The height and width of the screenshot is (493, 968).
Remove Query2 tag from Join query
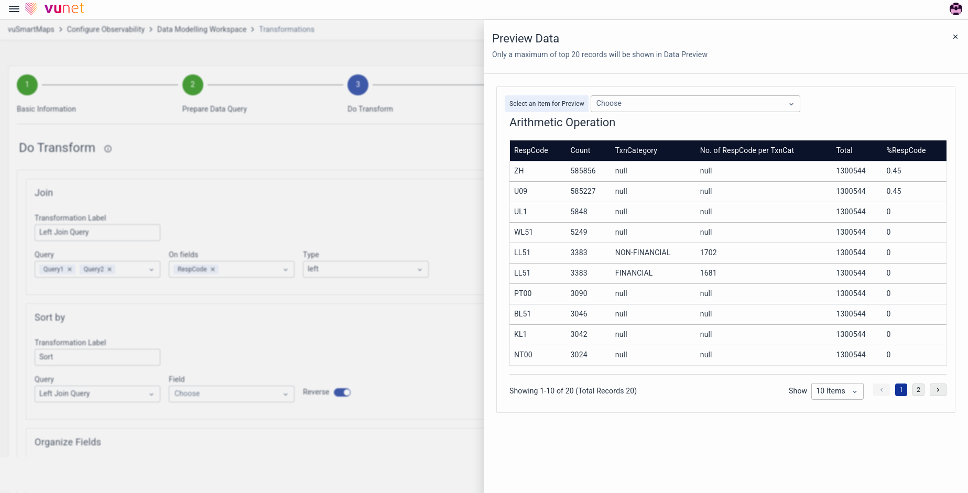[x=110, y=269]
